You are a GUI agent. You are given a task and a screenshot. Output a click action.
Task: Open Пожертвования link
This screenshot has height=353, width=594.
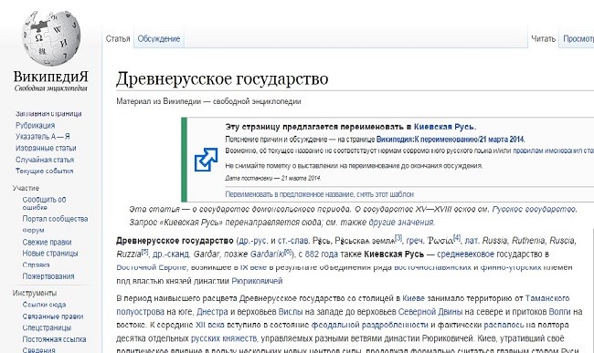[48, 276]
